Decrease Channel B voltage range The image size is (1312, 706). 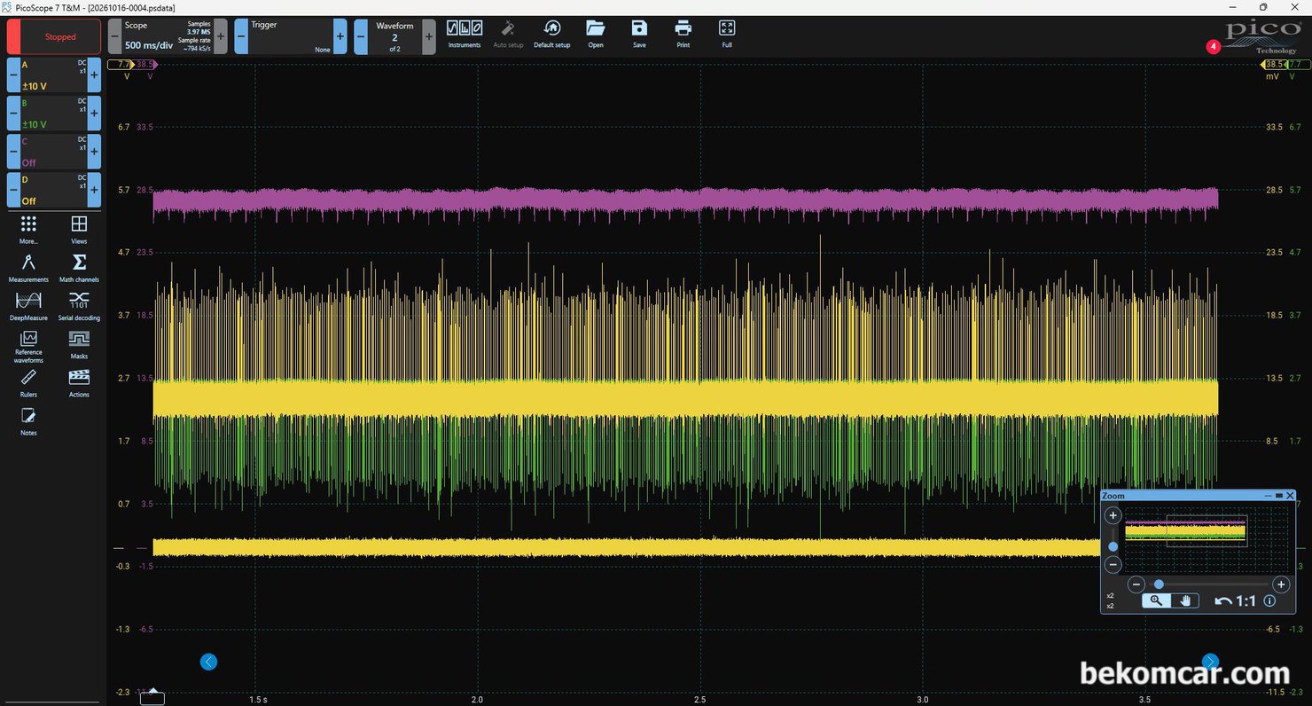[x=13, y=114]
